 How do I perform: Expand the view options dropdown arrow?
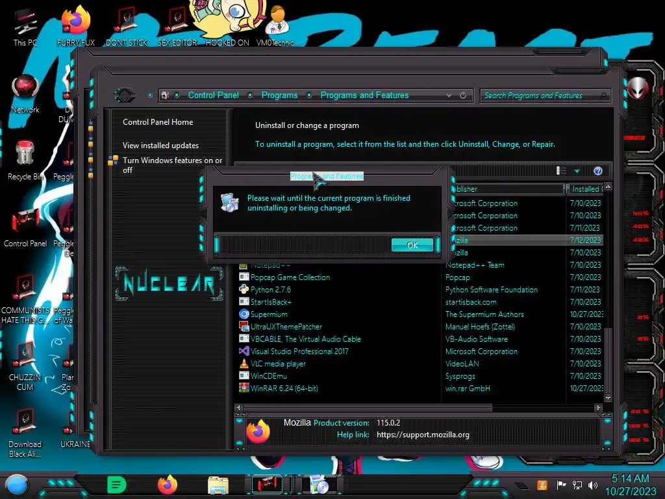click(577, 171)
